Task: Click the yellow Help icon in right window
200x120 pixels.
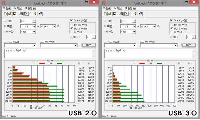Action: point(135,14)
